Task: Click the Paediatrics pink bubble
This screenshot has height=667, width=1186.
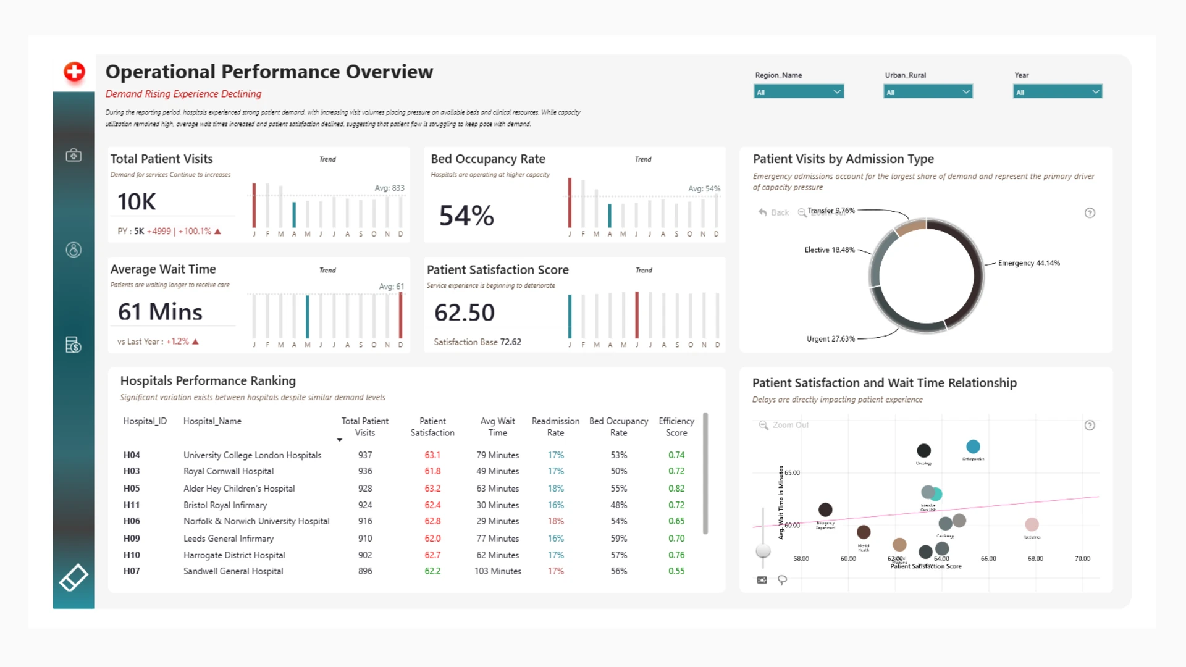Action: (1032, 524)
